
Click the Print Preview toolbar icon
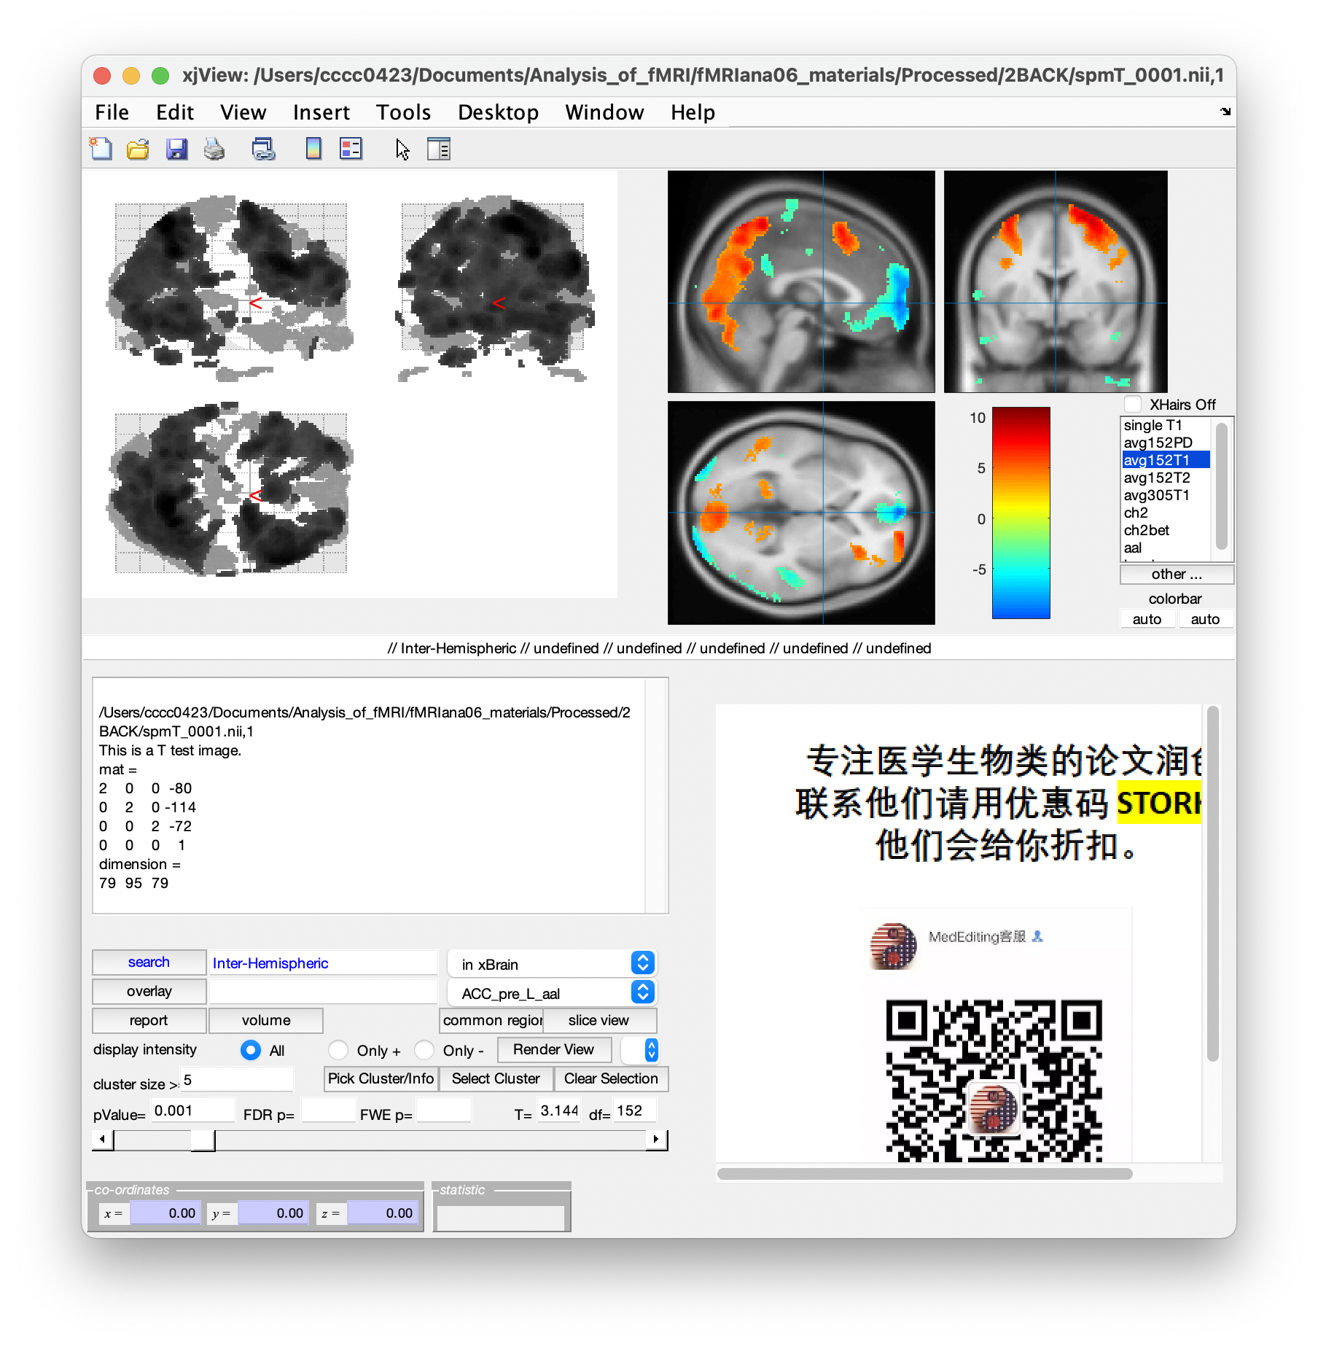[263, 149]
